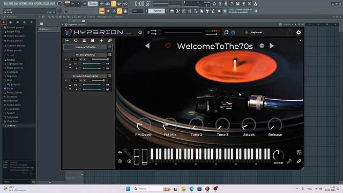Open preset list for FM-StringMachine layer

pos(109,55)
